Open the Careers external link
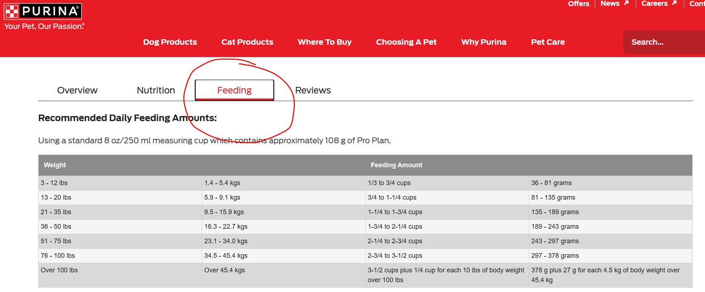The image size is (705, 292). click(659, 4)
